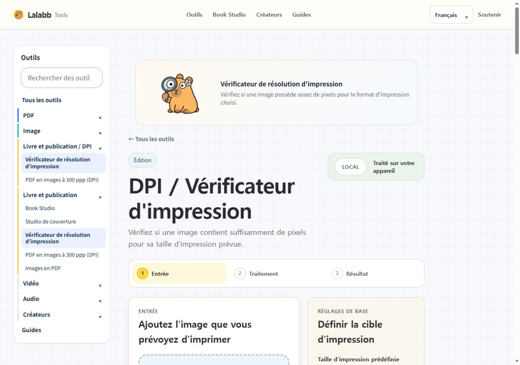
Task: Expand the Audio sidebar category
Action: tap(62, 299)
